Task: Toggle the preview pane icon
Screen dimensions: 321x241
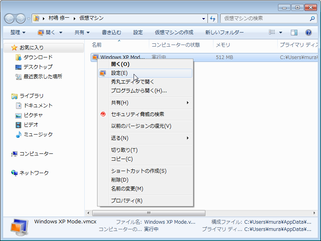Action: (294, 33)
